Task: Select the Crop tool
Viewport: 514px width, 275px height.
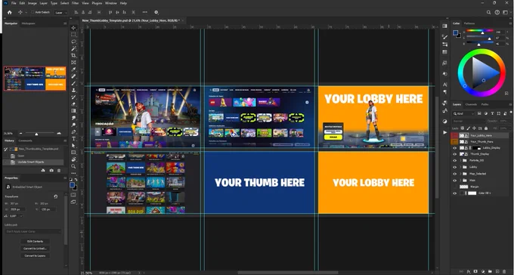Action: pos(73,55)
